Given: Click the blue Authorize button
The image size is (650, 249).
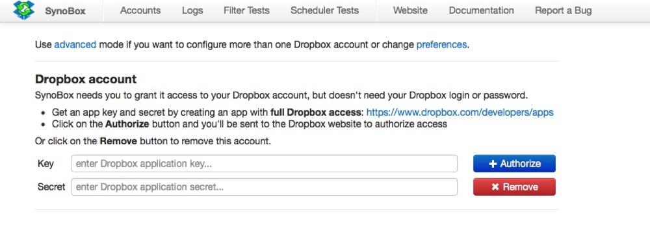Looking at the screenshot, I should click(x=514, y=164).
